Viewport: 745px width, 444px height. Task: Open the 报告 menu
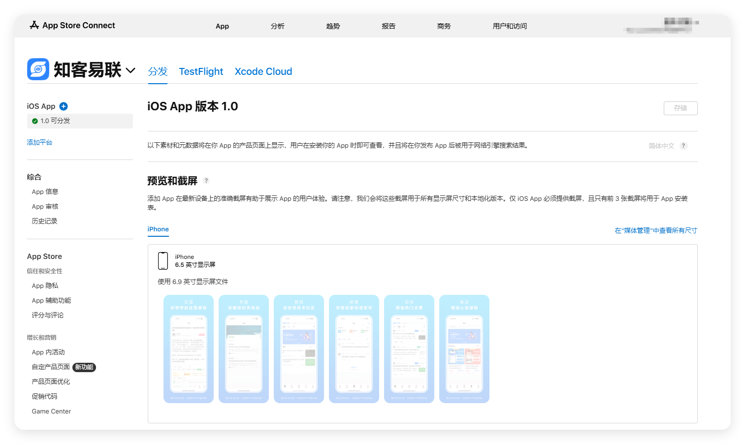(389, 26)
